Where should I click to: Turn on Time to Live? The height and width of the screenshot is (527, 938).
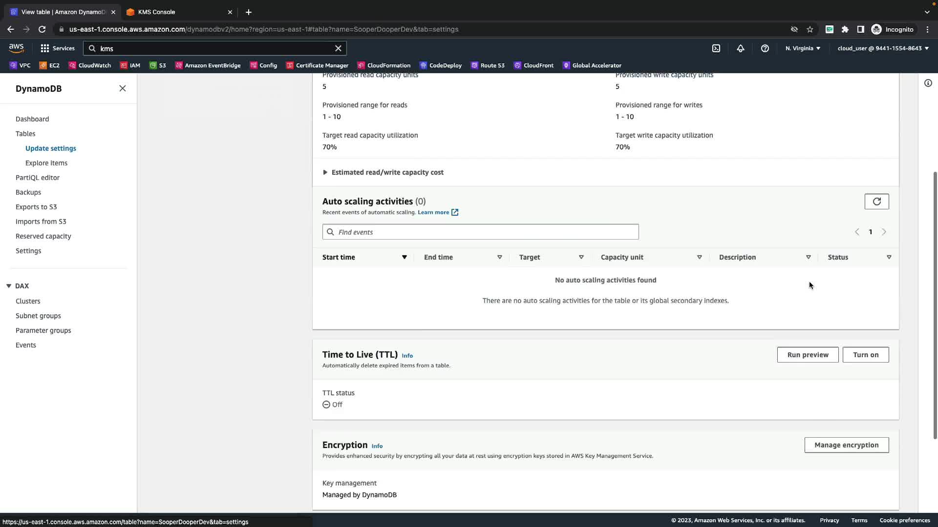click(x=865, y=355)
